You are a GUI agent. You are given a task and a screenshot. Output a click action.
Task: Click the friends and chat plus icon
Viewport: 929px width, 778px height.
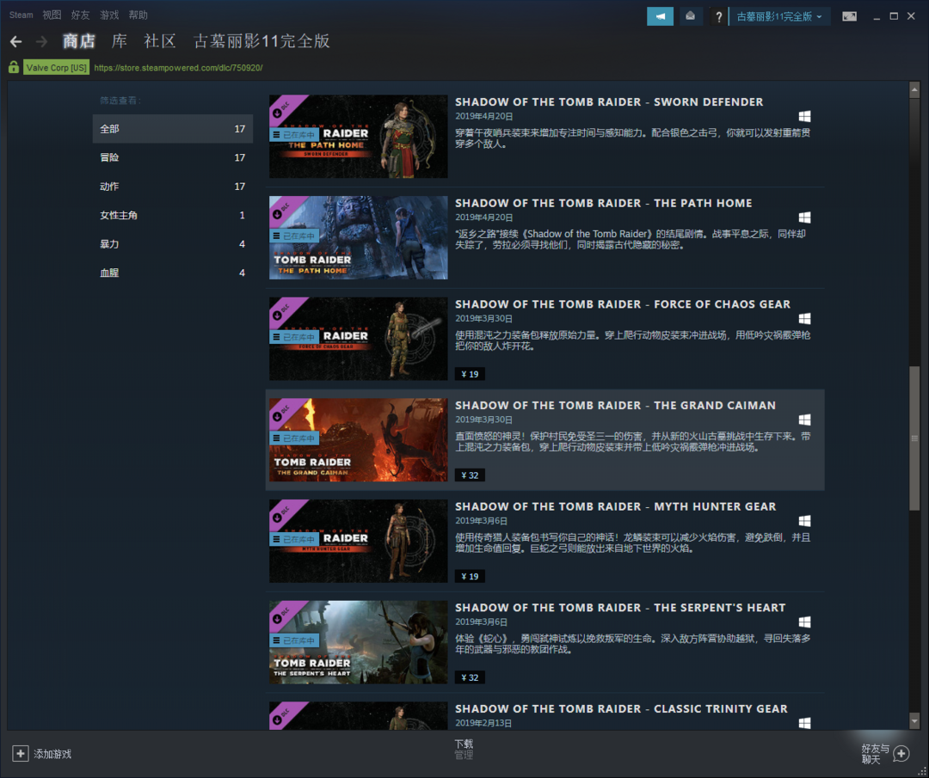click(901, 754)
